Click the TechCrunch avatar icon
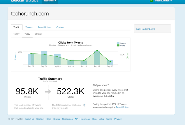This screenshot has height=125, width=185. (x=151, y=1)
